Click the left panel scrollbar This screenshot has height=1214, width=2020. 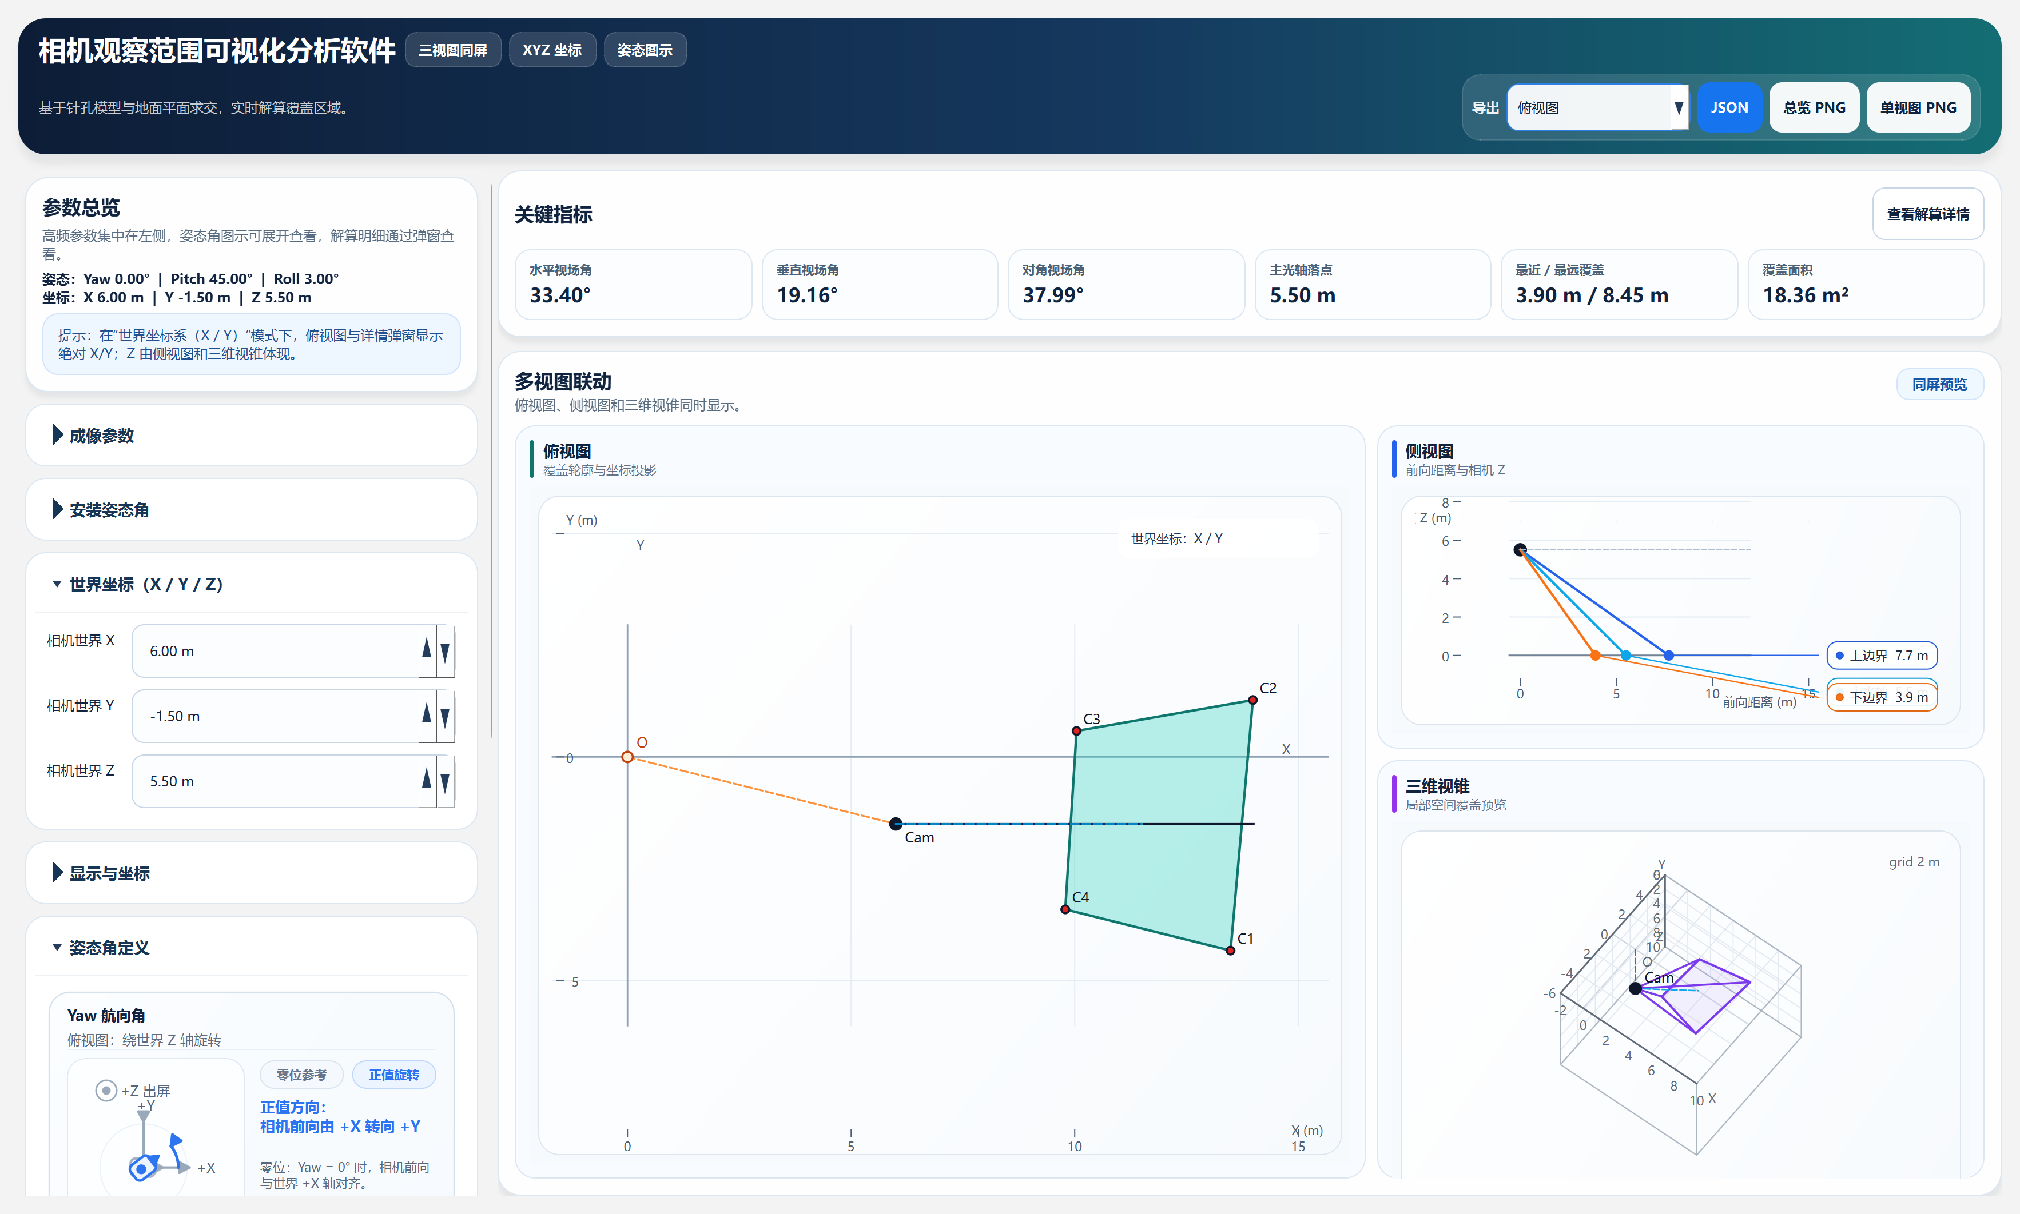tap(491, 462)
